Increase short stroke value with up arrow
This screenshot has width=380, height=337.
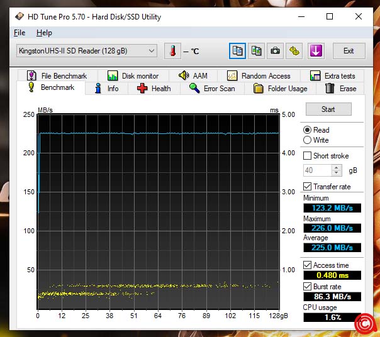click(x=337, y=168)
